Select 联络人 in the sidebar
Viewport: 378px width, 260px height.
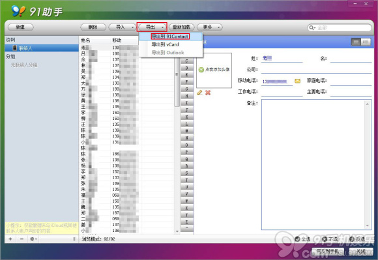point(42,48)
